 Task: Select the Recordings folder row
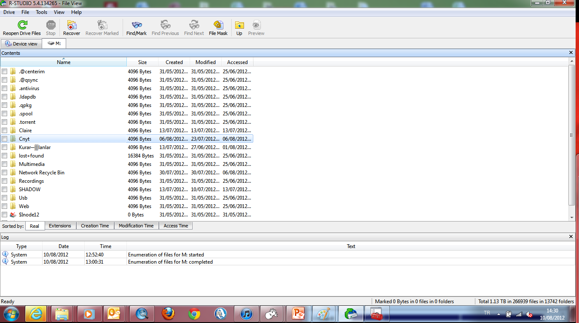(x=126, y=181)
